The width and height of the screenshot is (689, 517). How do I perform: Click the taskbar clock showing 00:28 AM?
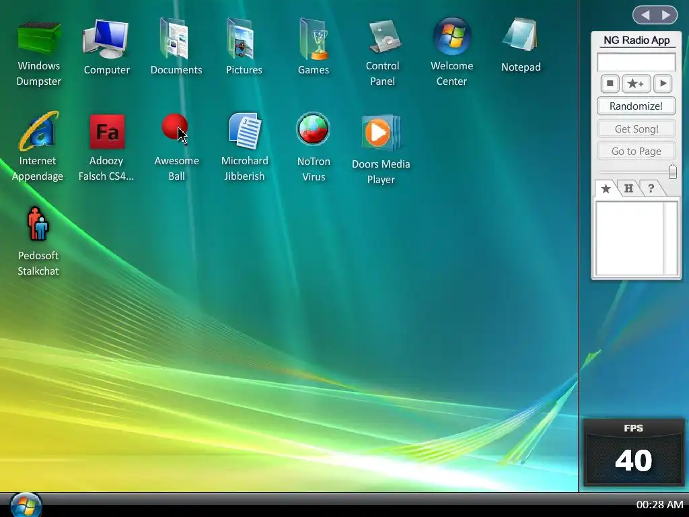[x=659, y=504]
